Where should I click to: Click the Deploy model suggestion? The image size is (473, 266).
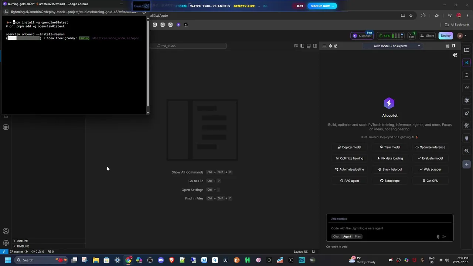tap(349, 147)
